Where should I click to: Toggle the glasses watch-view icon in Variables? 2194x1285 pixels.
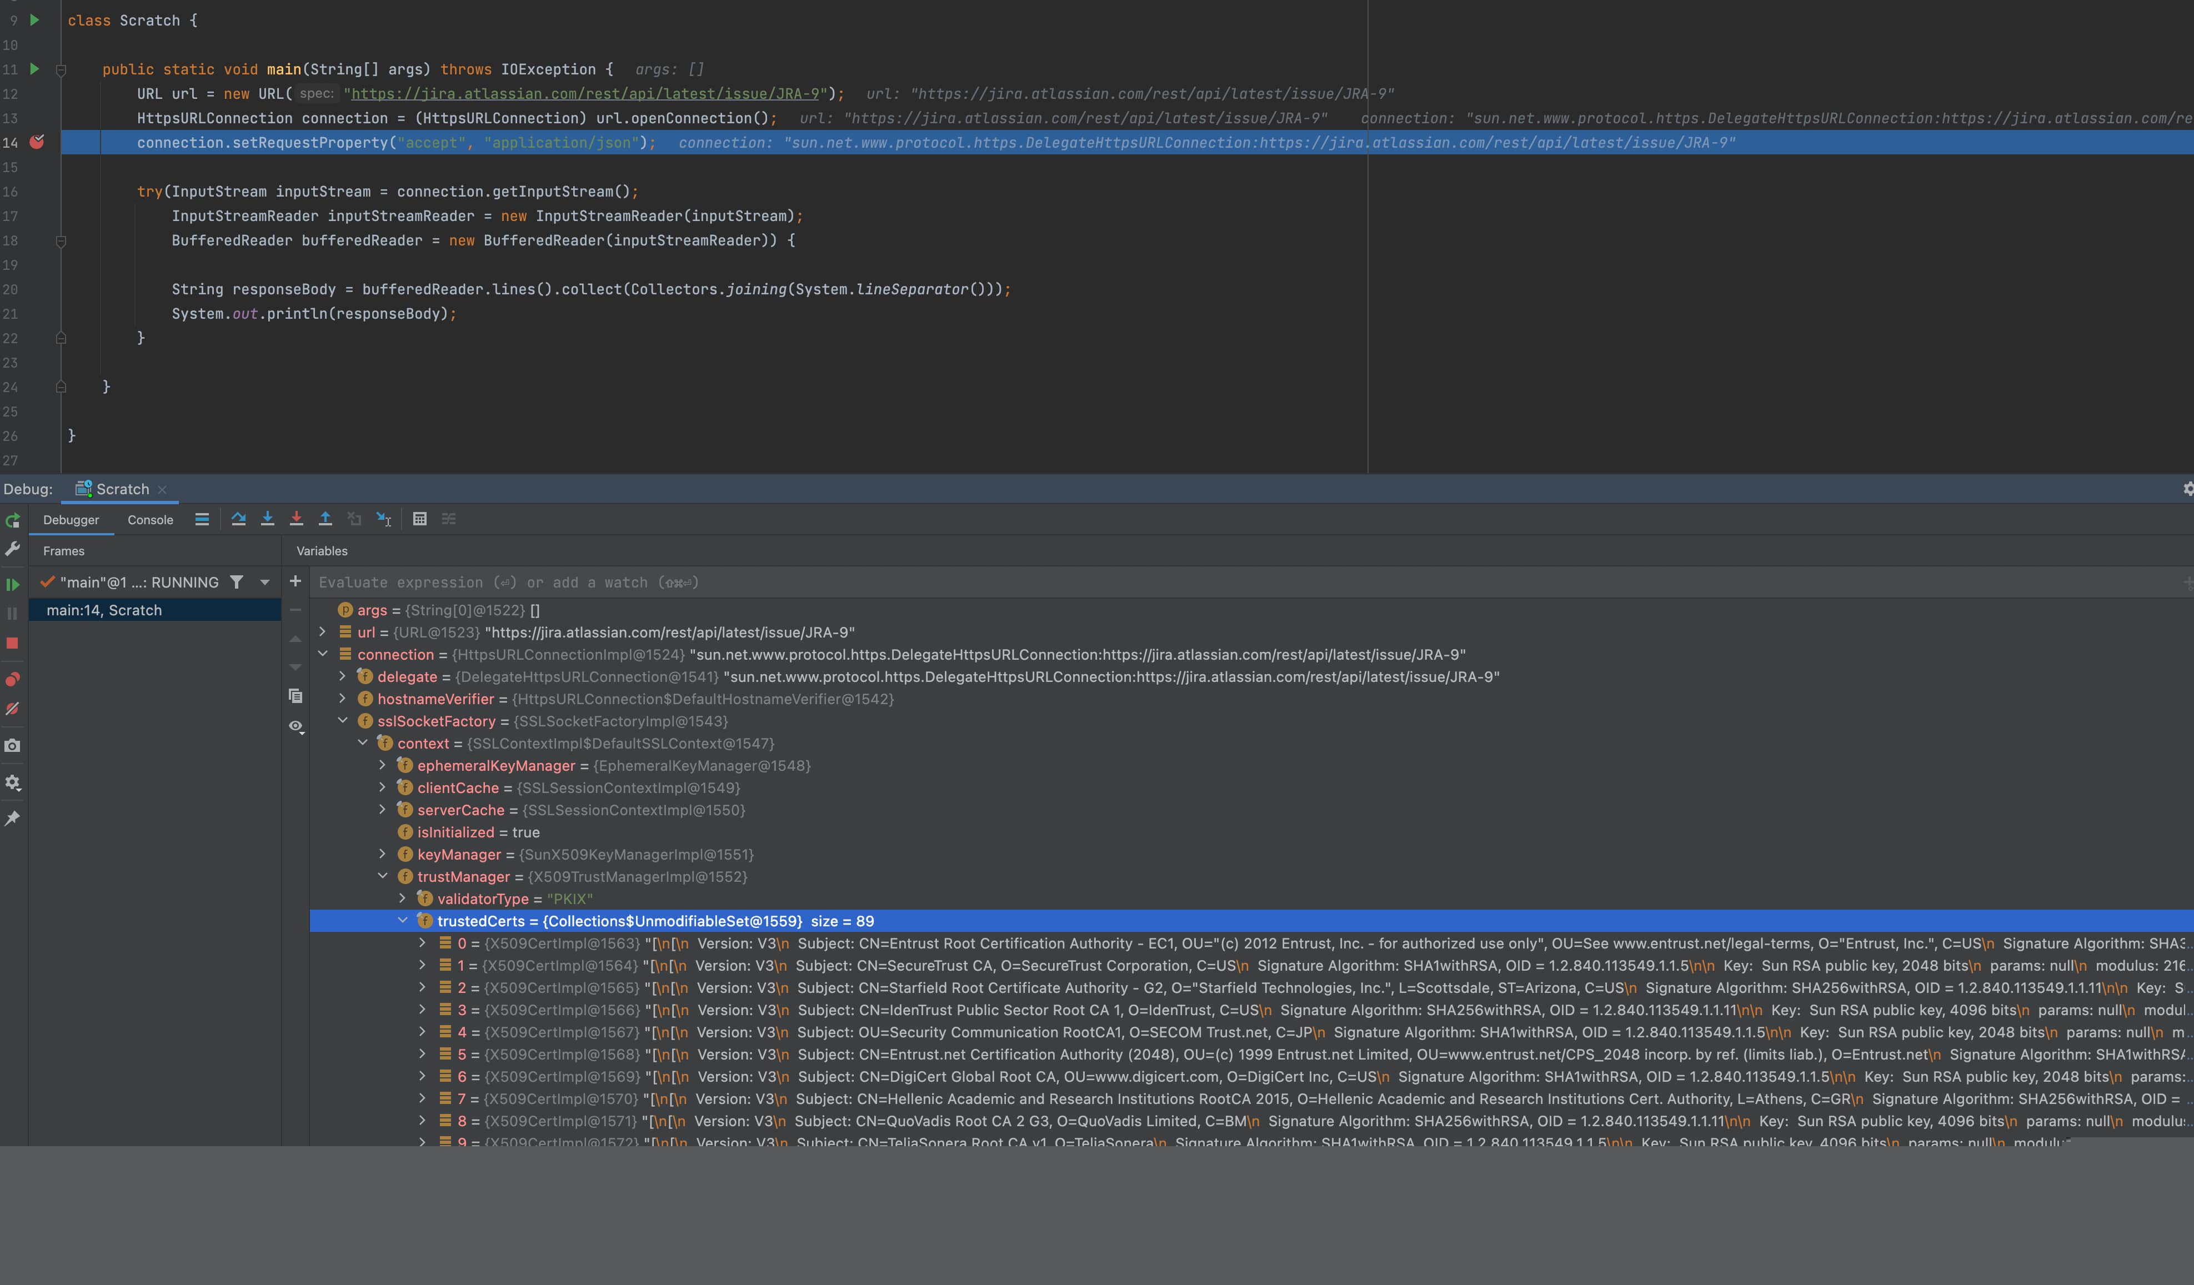tap(296, 726)
